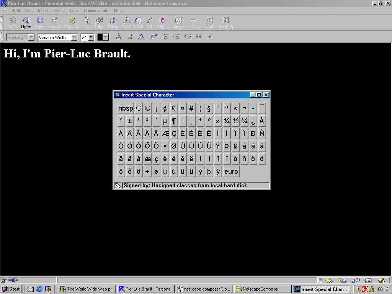Open the Format menu

click(59, 11)
